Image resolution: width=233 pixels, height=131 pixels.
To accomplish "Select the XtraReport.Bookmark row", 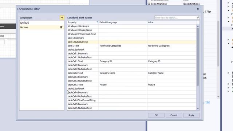I will pos(131,26).
